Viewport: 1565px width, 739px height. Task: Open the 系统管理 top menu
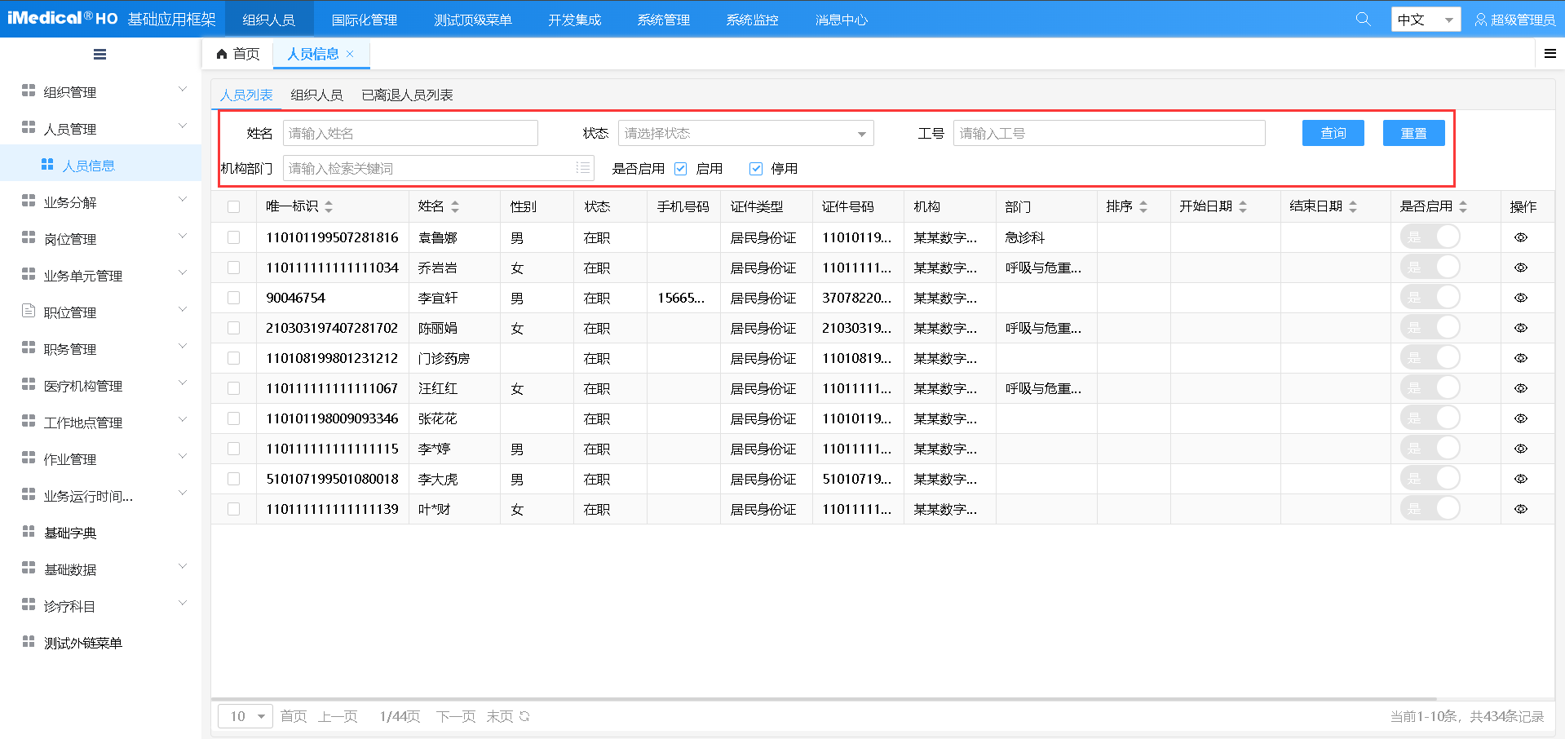[663, 19]
